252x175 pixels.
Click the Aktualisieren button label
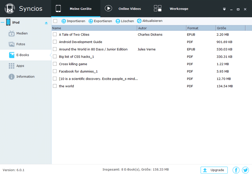(x=152, y=21)
